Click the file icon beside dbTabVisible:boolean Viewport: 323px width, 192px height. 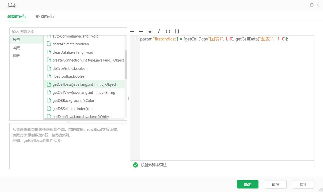(49, 68)
